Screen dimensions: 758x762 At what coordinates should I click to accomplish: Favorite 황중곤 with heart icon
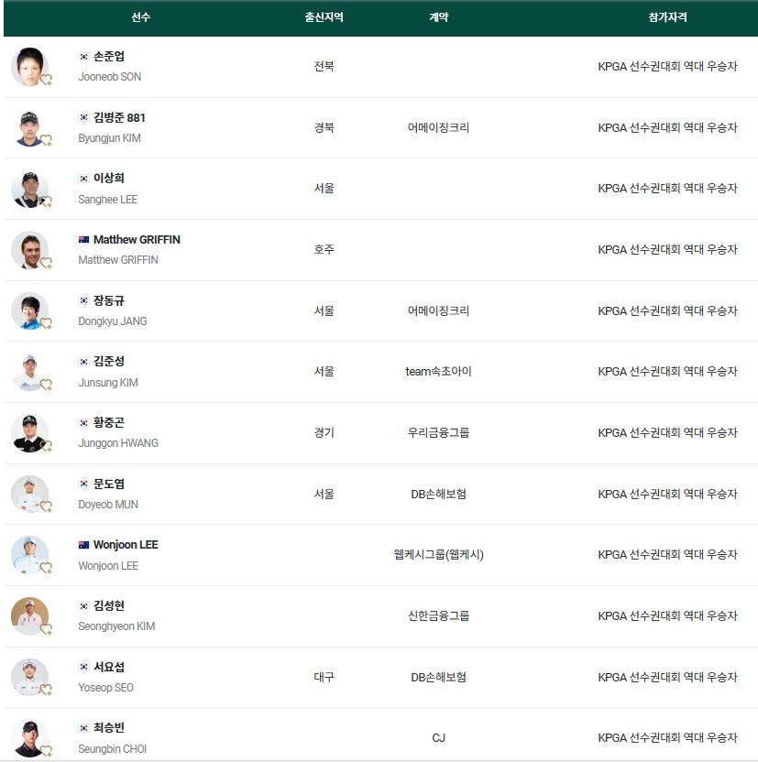46,447
